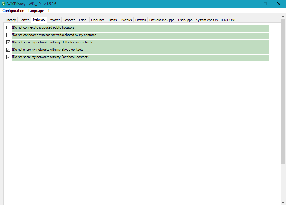Screen dimensions: 286x205
Task: Switch to the Privacy tab
Action: click(11, 20)
